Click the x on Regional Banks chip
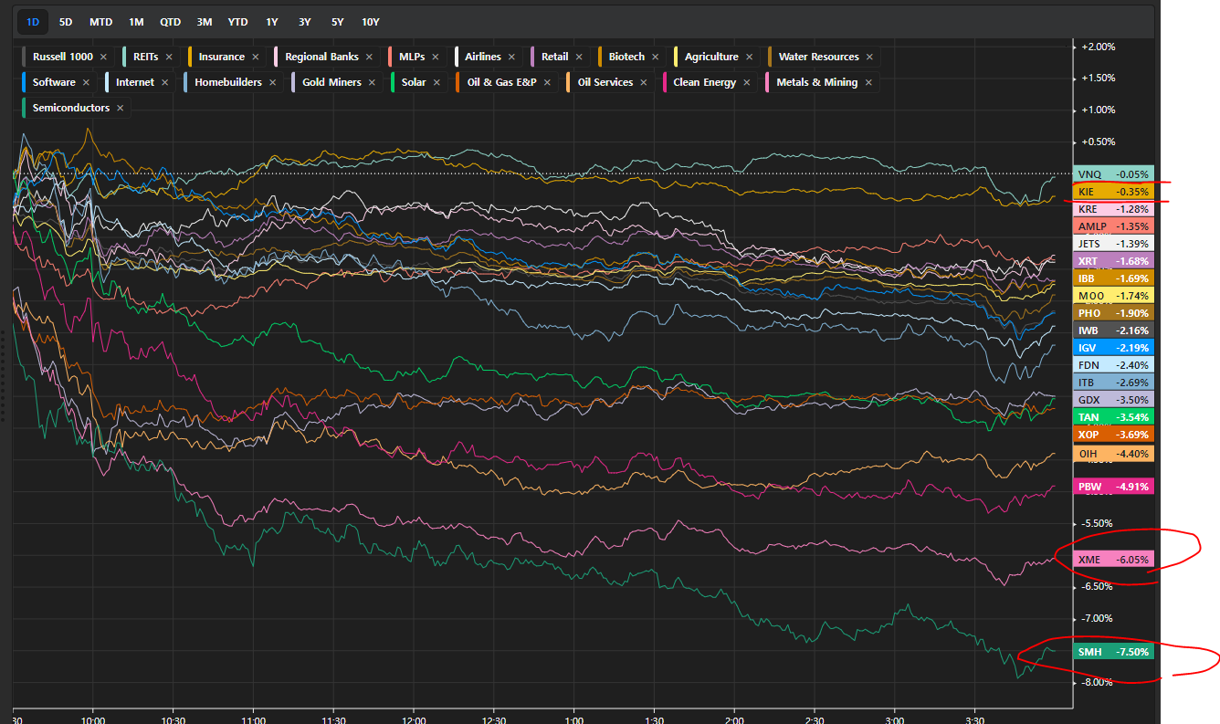 (x=369, y=57)
